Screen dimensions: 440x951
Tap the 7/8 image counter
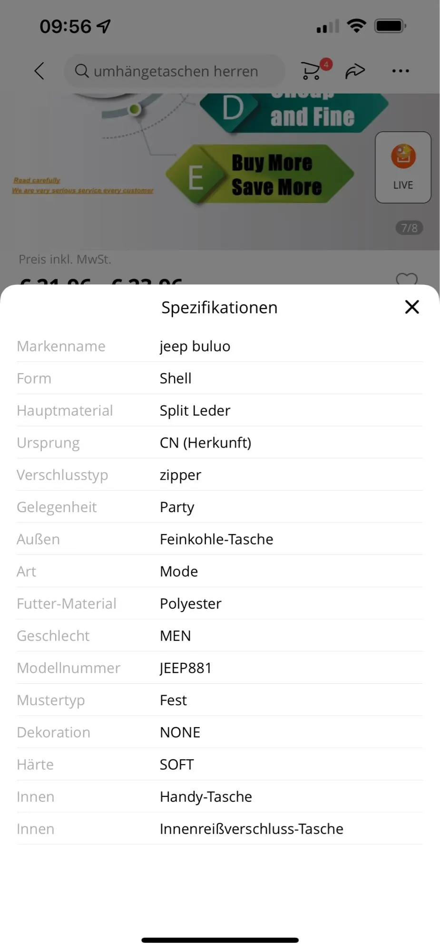[x=409, y=228]
